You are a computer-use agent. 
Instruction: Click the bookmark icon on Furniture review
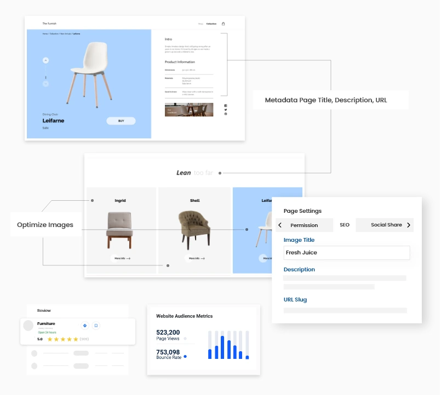tap(96, 326)
